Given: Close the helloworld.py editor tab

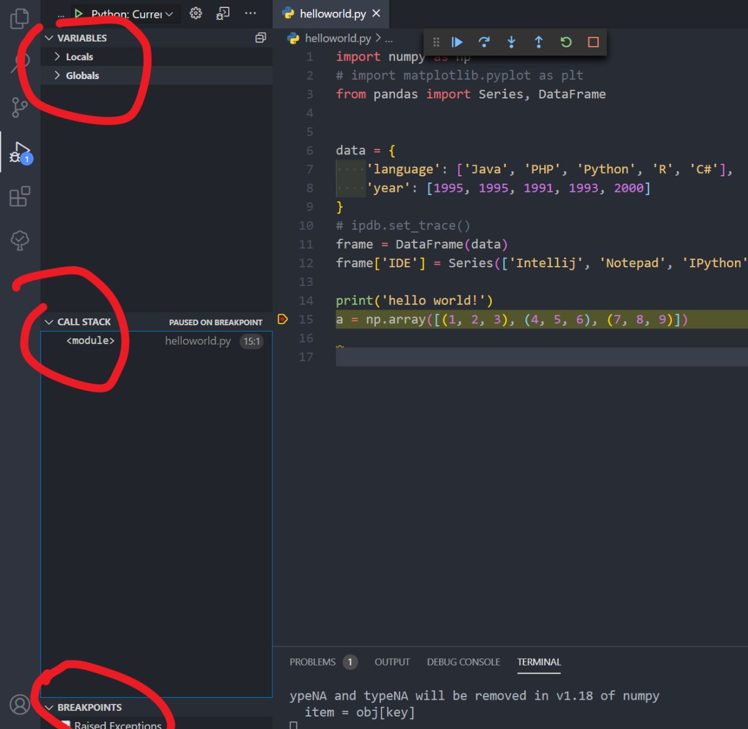Looking at the screenshot, I should [376, 13].
